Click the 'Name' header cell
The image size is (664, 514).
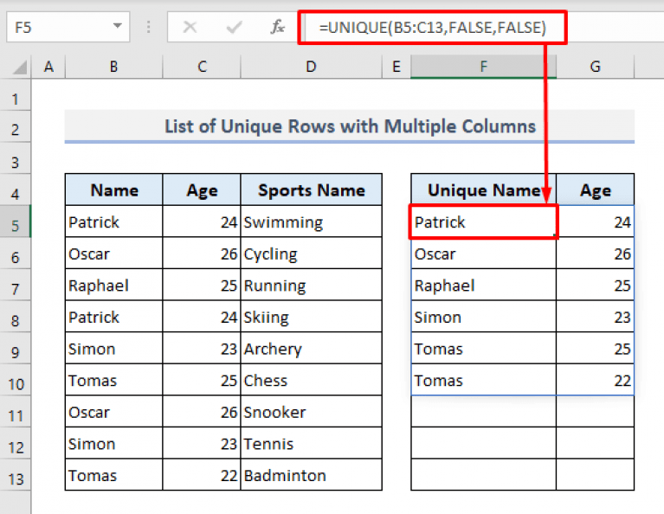click(x=114, y=190)
